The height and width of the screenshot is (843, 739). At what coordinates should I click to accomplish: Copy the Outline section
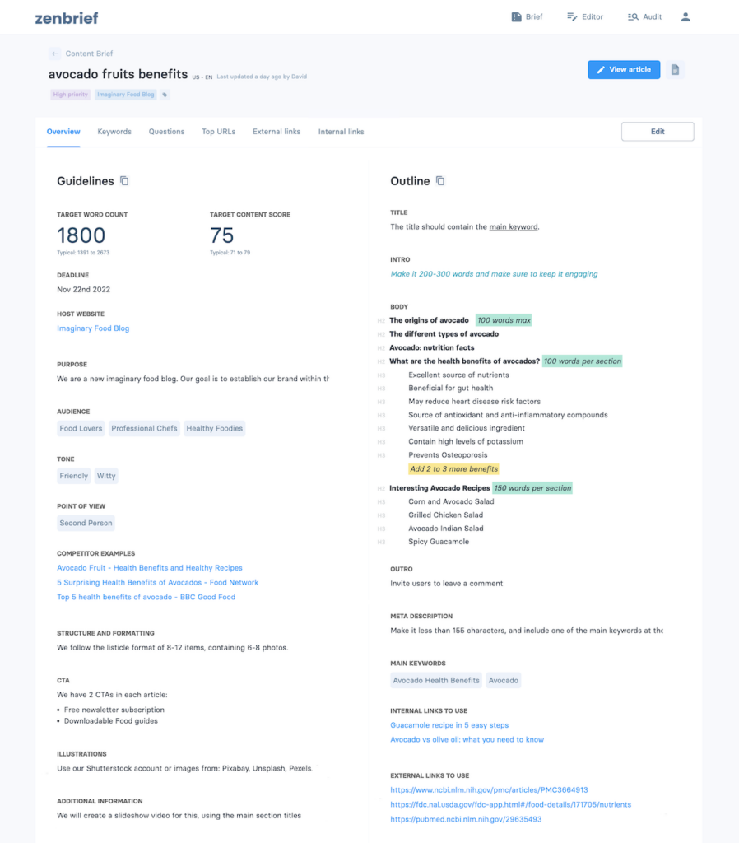pyautogui.click(x=440, y=181)
